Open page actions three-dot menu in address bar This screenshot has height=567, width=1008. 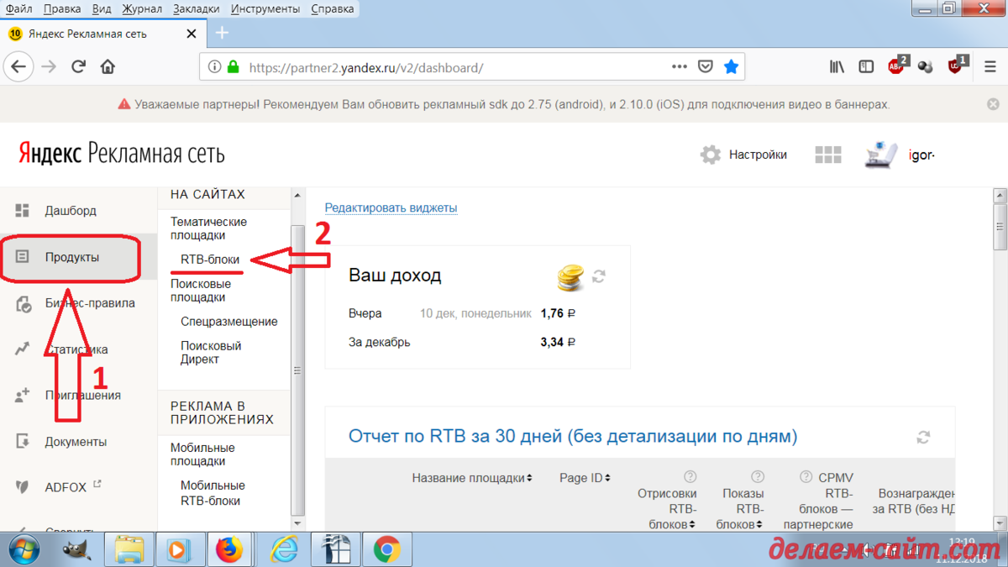coord(680,67)
